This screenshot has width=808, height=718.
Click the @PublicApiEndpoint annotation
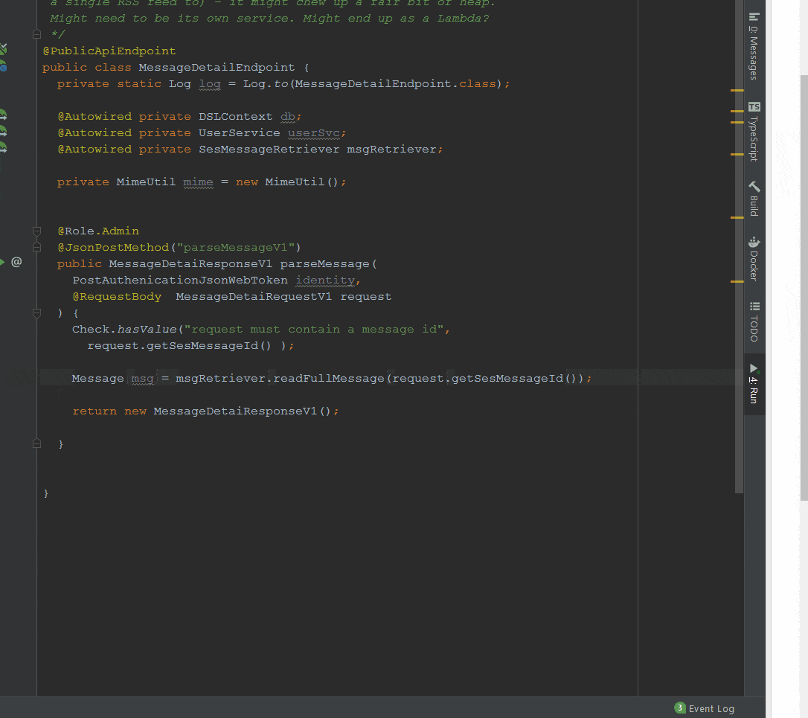click(109, 51)
